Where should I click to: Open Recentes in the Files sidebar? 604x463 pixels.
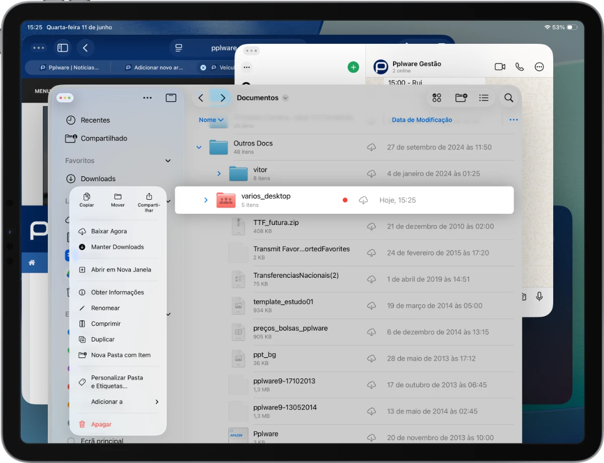(x=95, y=120)
